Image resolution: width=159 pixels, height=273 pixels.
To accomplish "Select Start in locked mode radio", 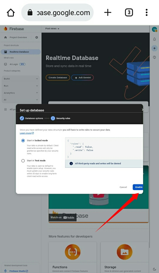I will click(23, 141).
